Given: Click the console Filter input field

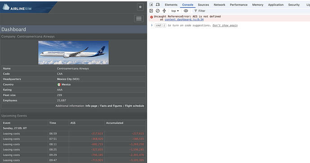Looking at the screenshot, I should (x=251, y=11).
